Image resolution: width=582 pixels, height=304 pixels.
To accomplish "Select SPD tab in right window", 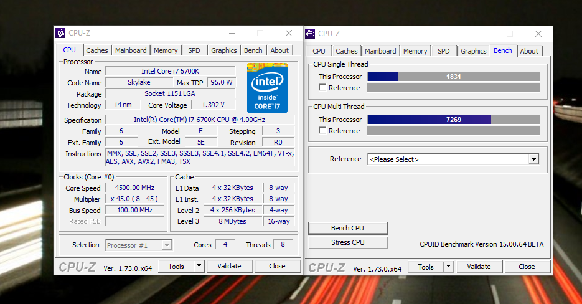I will [444, 51].
